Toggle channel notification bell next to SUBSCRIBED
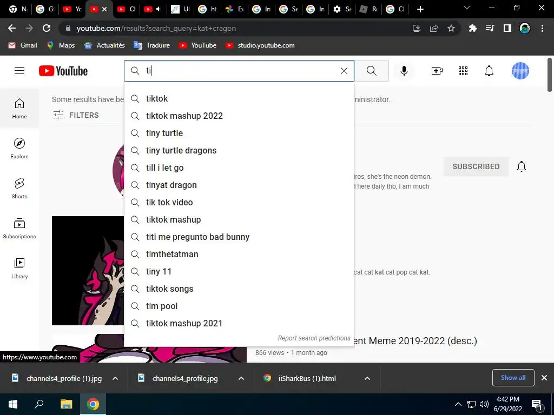 [522, 166]
